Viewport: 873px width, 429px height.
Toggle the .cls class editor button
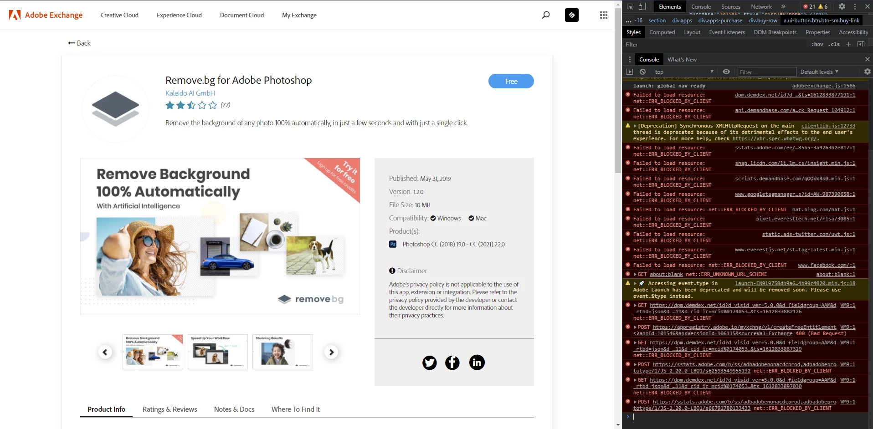835,44
